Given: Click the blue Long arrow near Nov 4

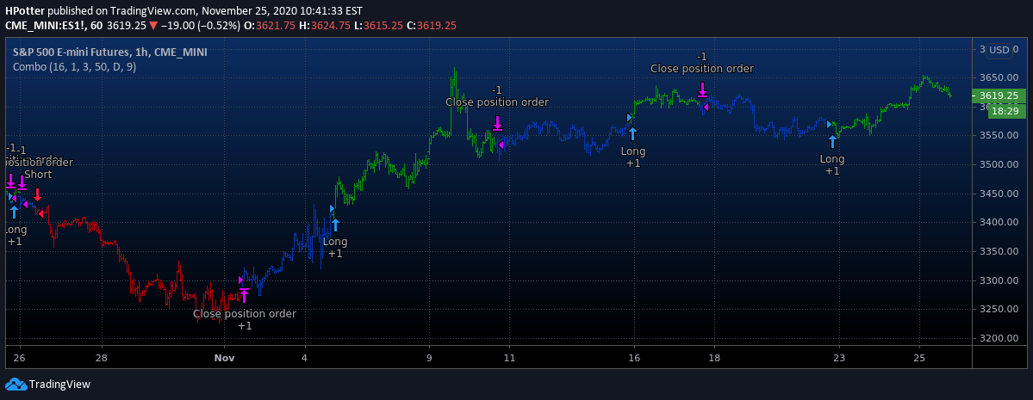Looking at the screenshot, I should tap(335, 225).
